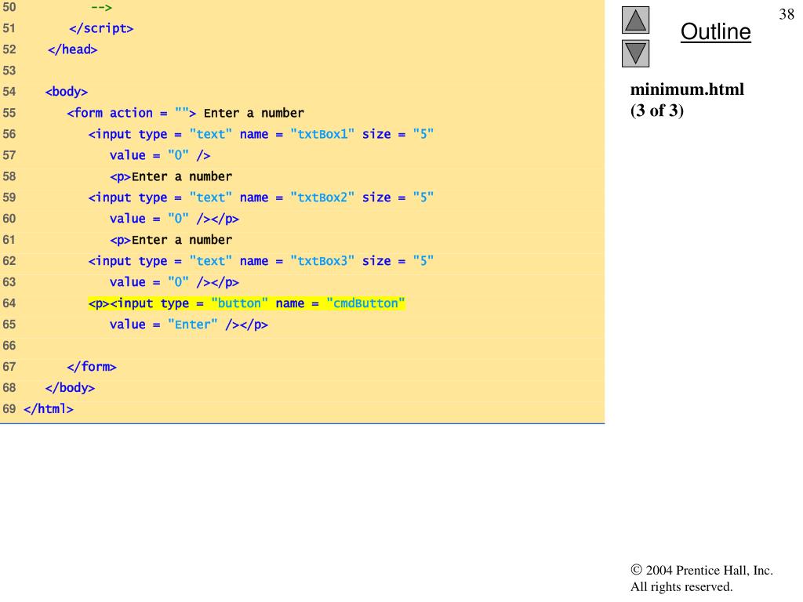Click the "txtBox2" name string
The height and width of the screenshot is (602, 803).
pyautogui.click(x=322, y=198)
